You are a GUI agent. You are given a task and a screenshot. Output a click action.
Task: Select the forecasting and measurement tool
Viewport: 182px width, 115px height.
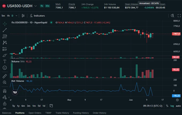(5, 49)
